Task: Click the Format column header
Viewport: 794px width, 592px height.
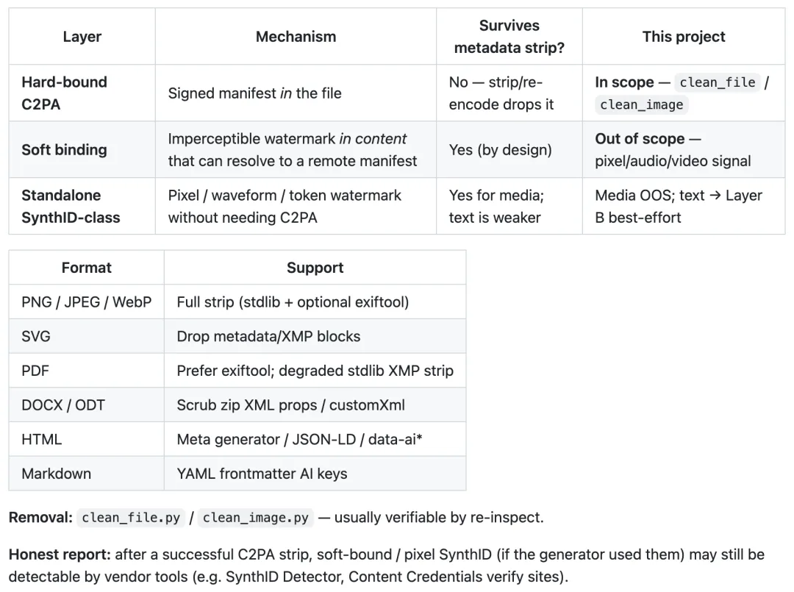Action: (87, 268)
